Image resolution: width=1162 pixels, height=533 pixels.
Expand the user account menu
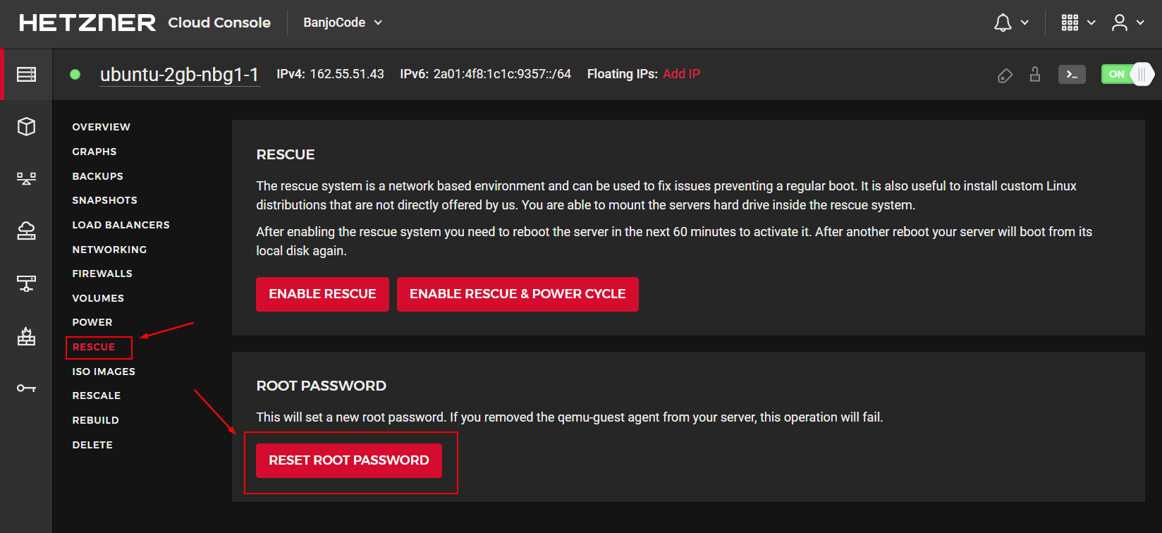pos(1128,23)
